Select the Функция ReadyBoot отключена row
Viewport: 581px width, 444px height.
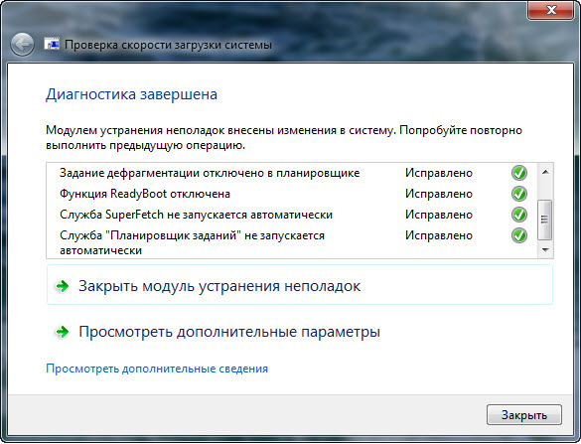(292, 194)
